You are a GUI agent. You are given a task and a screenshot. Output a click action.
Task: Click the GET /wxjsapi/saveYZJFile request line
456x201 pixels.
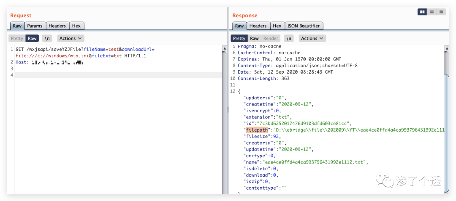[x=85, y=49]
